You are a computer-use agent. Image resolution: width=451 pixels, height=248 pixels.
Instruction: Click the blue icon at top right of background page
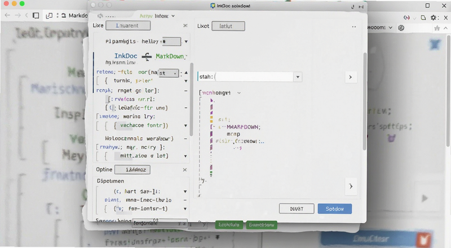435,45
